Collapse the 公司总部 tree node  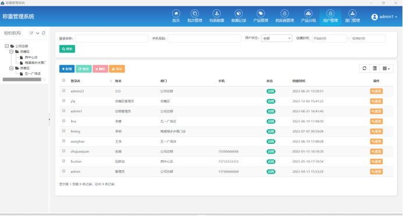tap(6, 46)
